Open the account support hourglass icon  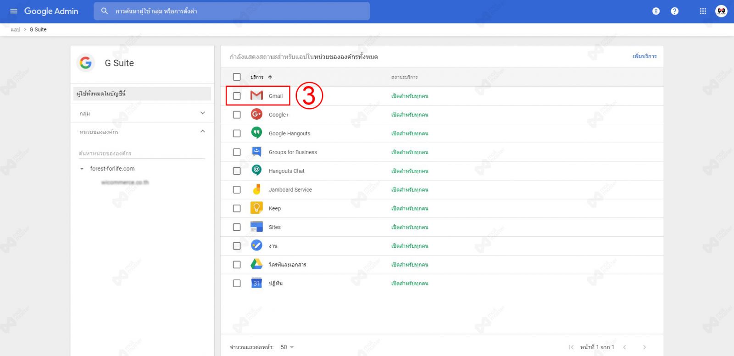(656, 11)
